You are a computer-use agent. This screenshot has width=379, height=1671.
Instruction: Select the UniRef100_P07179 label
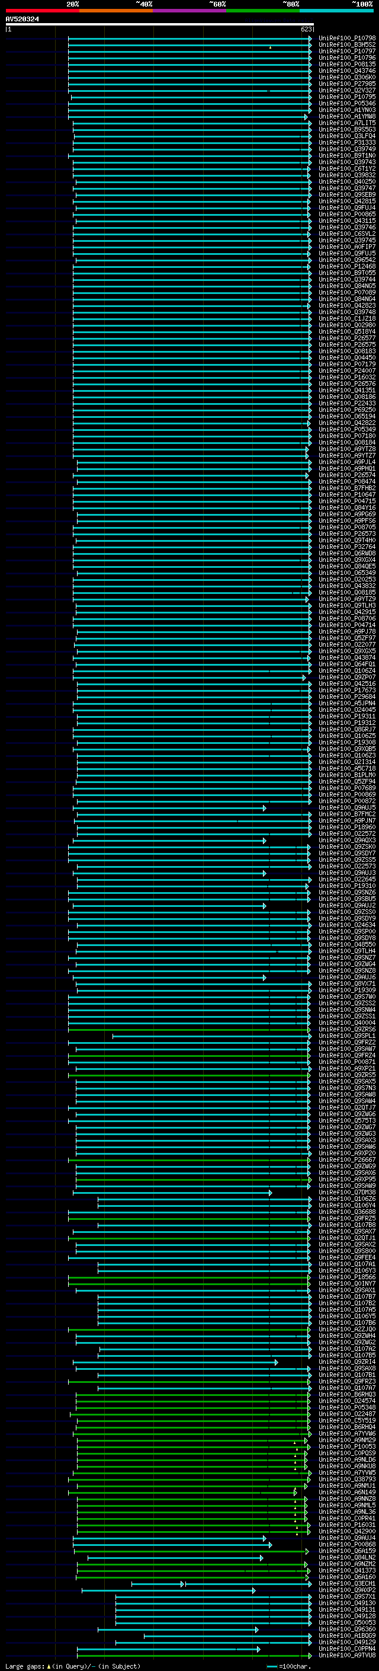347,364
